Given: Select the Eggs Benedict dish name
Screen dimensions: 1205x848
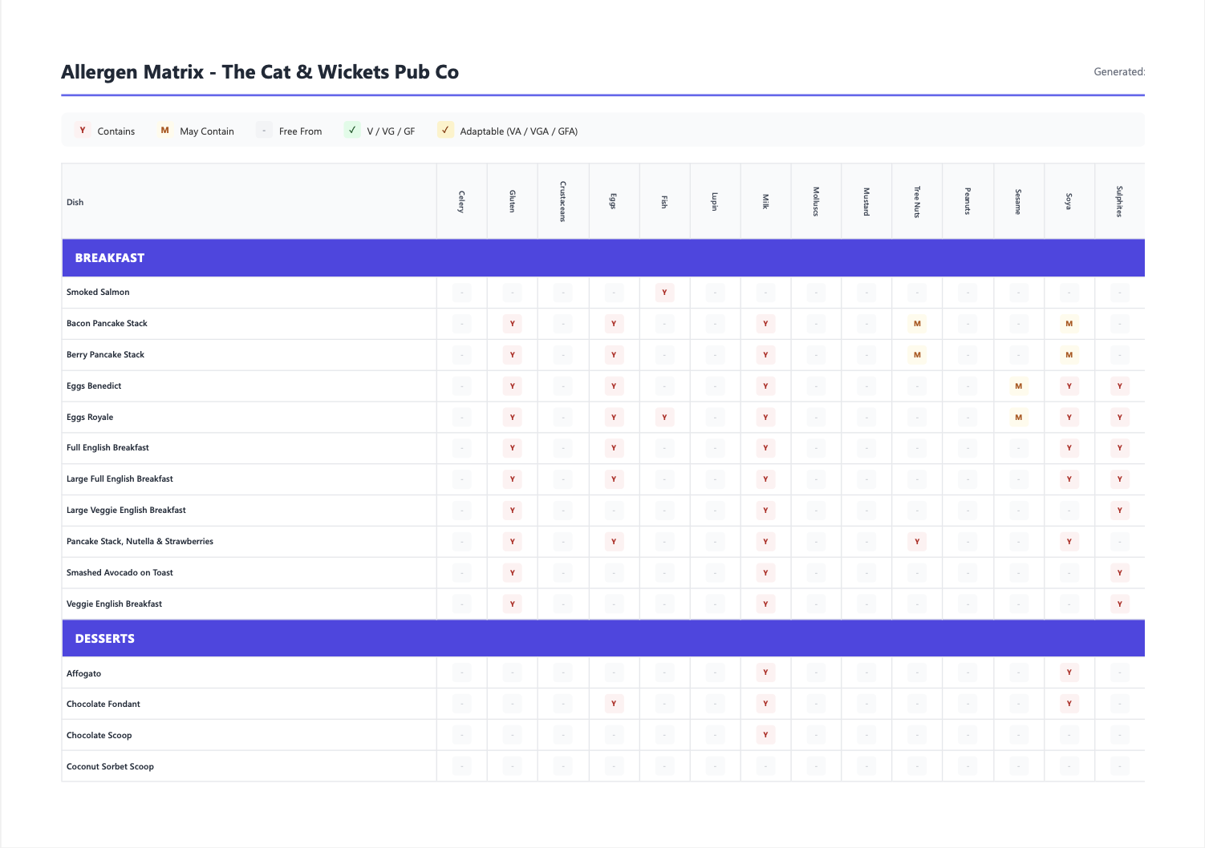Looking at the screenshot, I should pyautogui.click(x=94, y=386).
